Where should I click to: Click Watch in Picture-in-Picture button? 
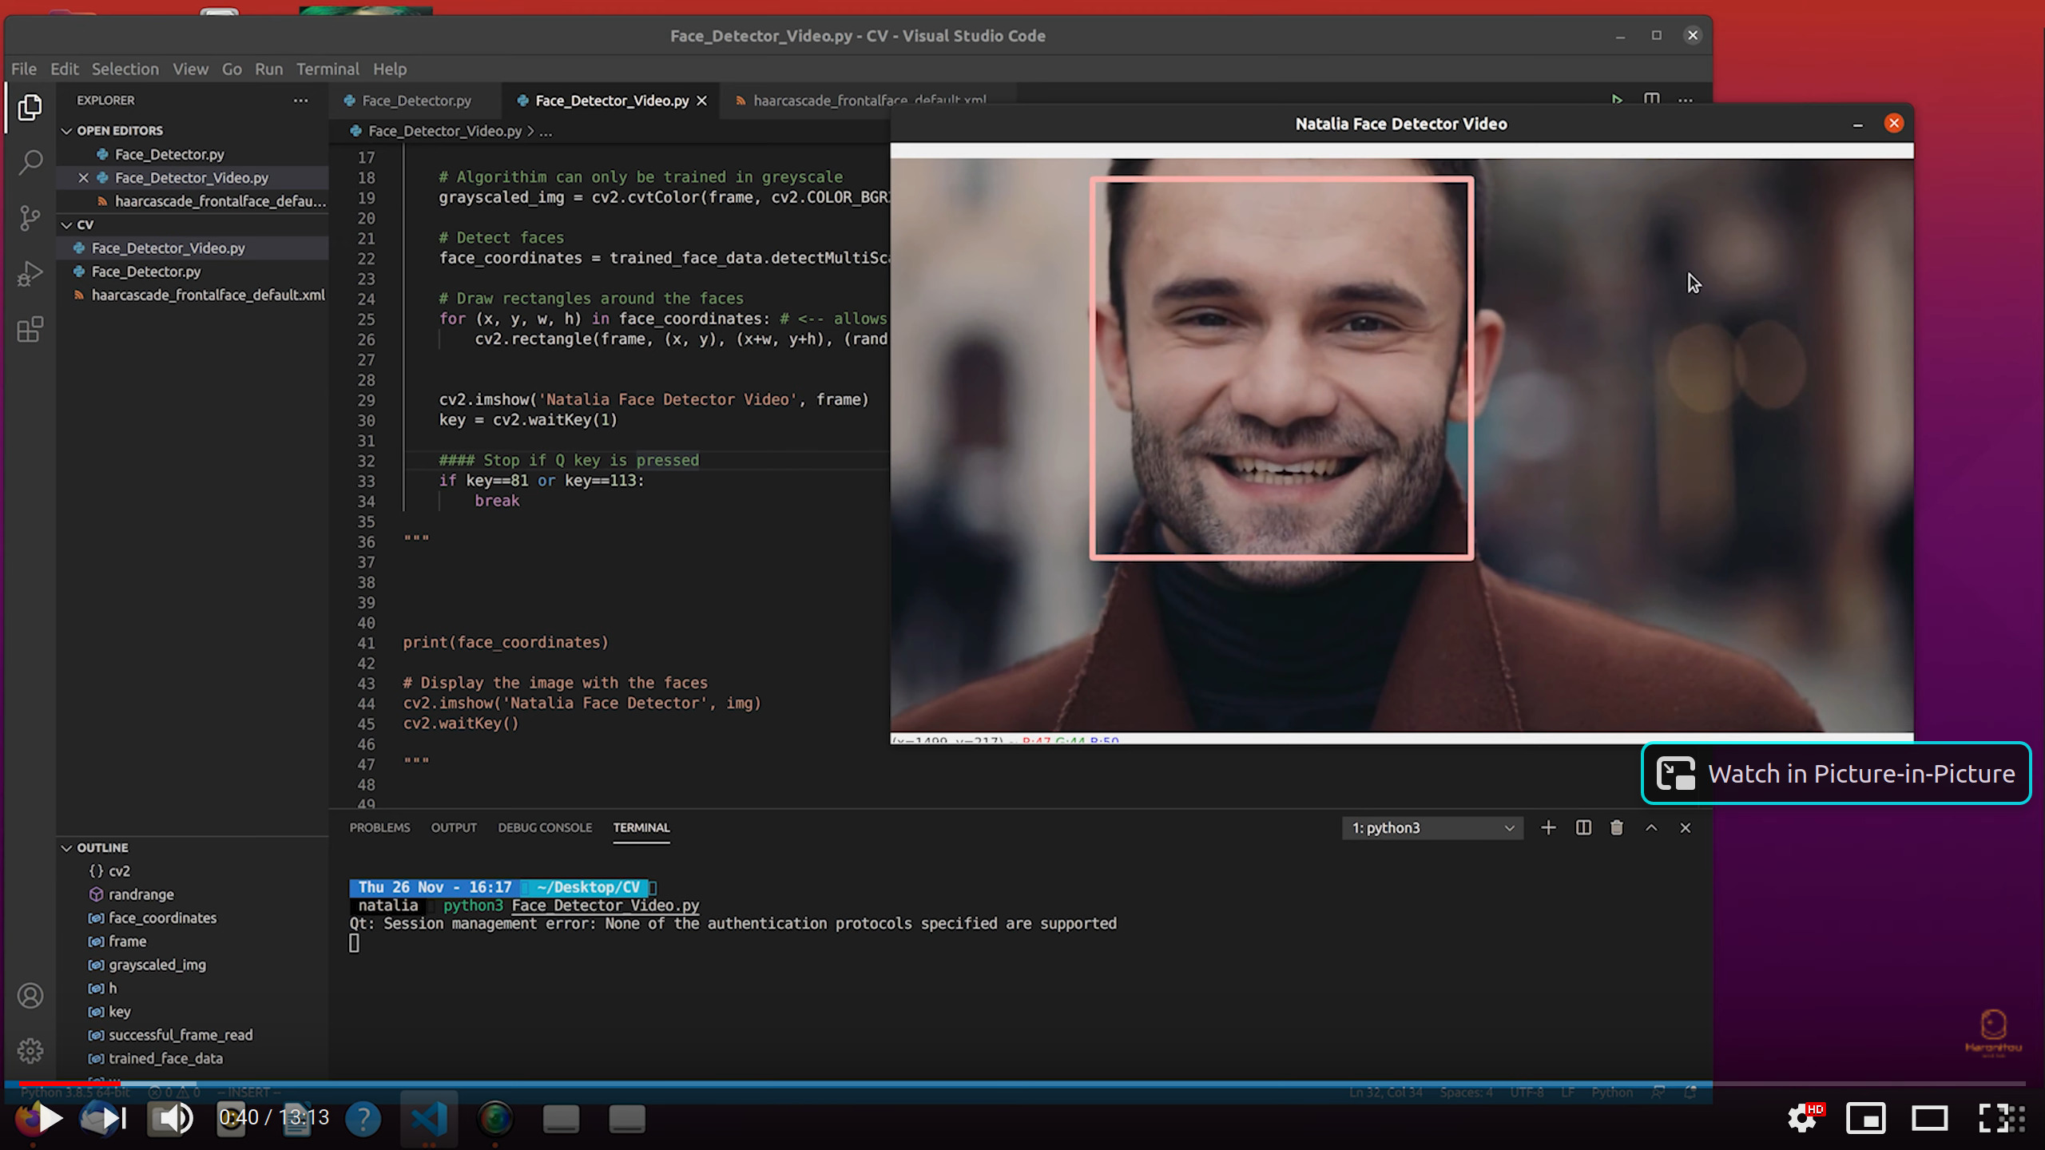tap(1836, 773)
